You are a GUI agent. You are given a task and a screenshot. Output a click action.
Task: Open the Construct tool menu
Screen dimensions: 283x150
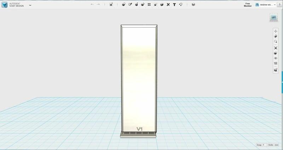pyautogui.click(x=137, y=5)
